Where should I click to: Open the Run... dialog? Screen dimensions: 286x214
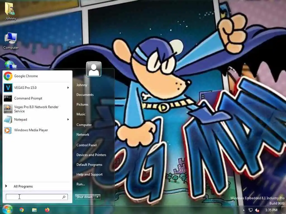tap(81, 184)
